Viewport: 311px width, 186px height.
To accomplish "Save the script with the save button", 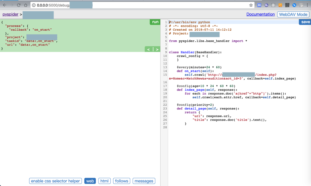I will [x=305, y=22].
